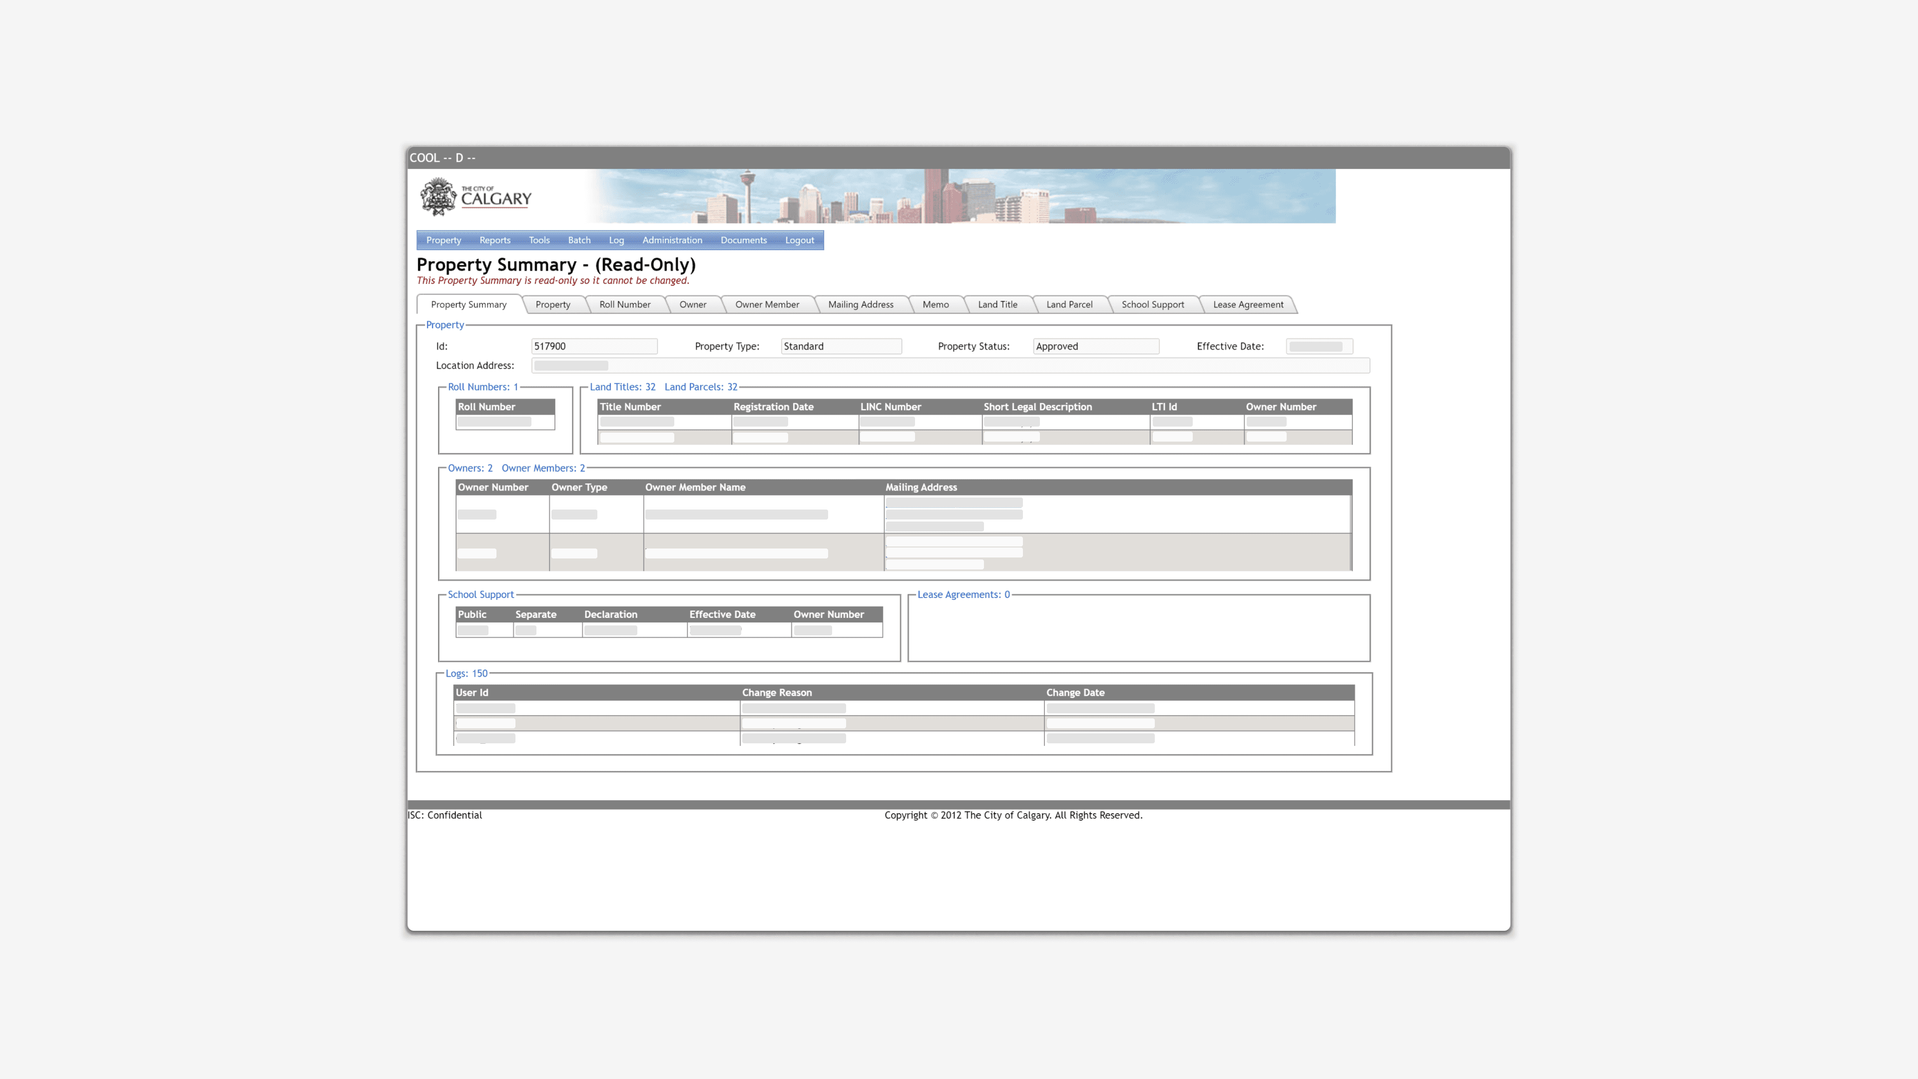Open the Reports menu

(494, 240)
